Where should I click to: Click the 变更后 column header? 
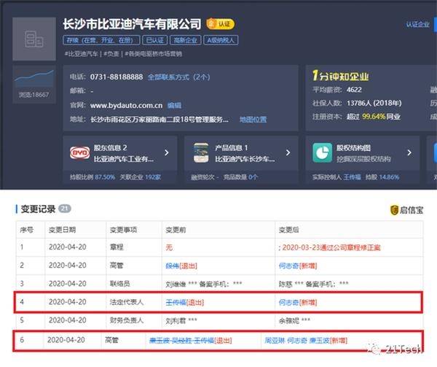click(288, 230)
